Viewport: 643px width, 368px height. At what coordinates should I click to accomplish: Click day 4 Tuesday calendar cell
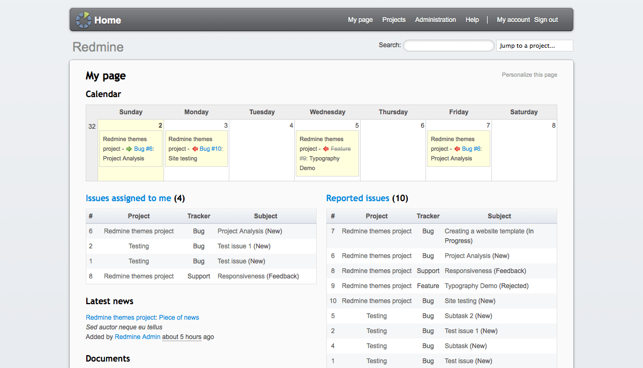tap(261, 150)
